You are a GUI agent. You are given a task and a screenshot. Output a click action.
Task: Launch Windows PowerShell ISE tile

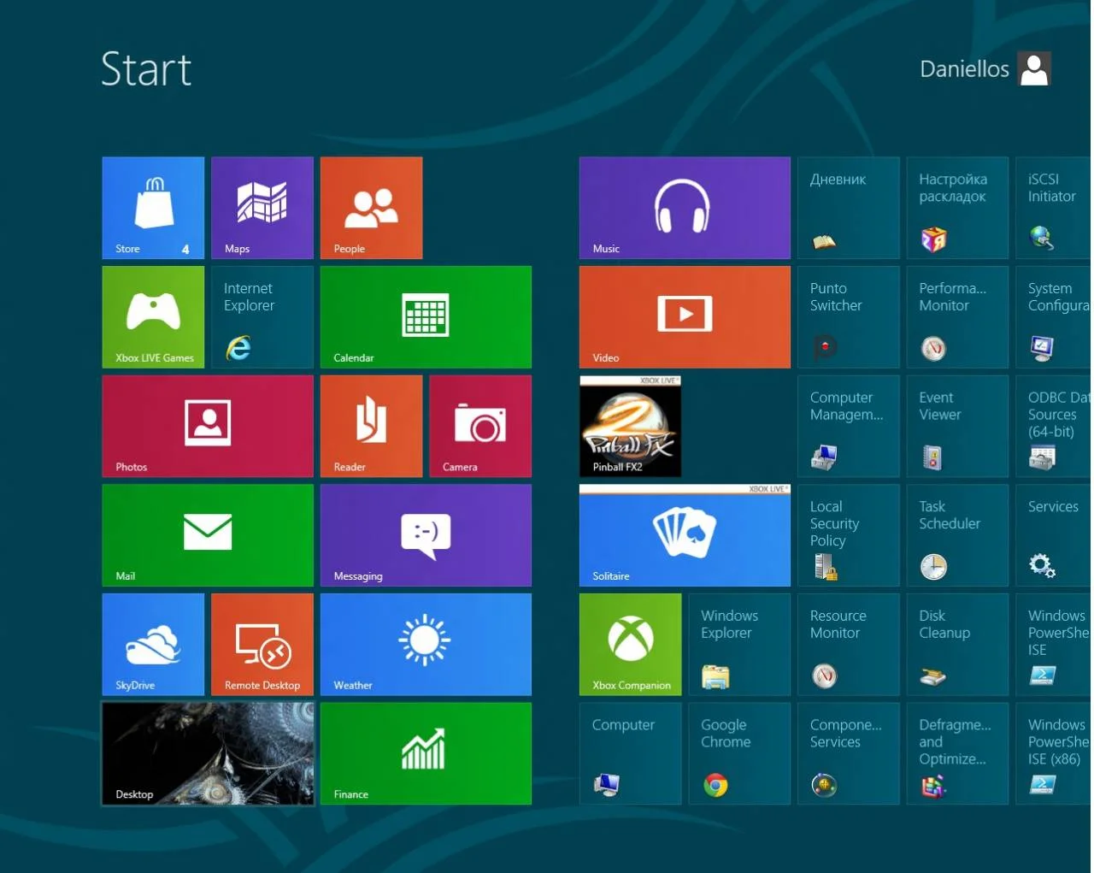click(1055, 645)
